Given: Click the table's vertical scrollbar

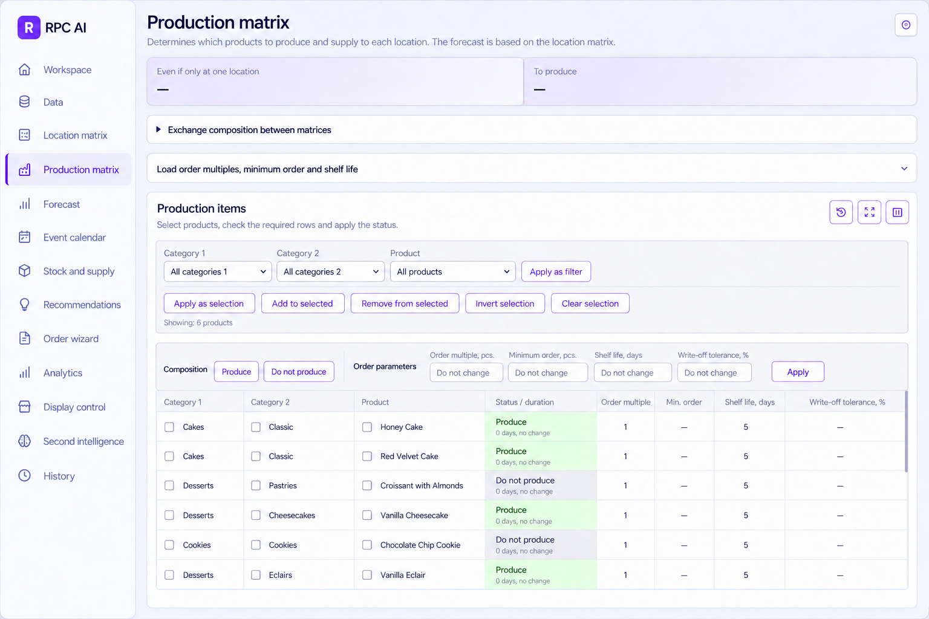Looking at the screenshot, I should (906, 432).
